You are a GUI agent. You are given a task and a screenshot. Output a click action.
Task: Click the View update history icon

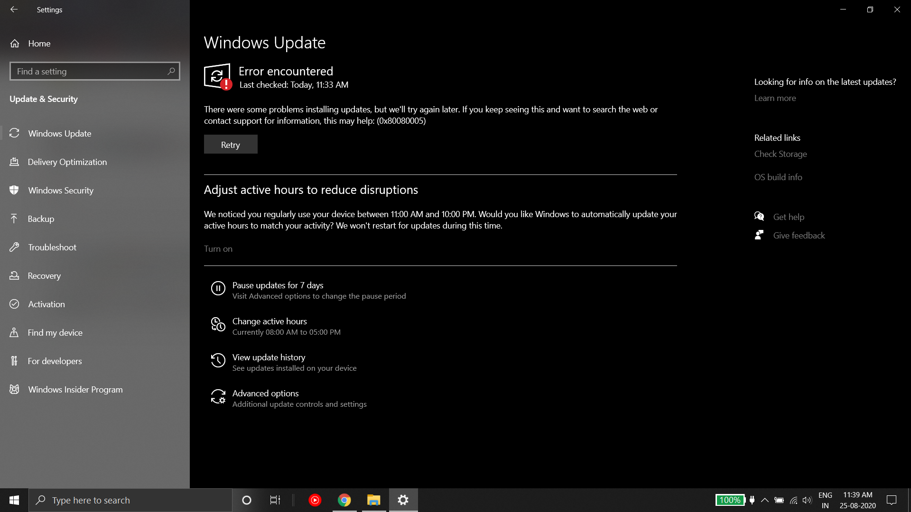(x=218, y=360)
